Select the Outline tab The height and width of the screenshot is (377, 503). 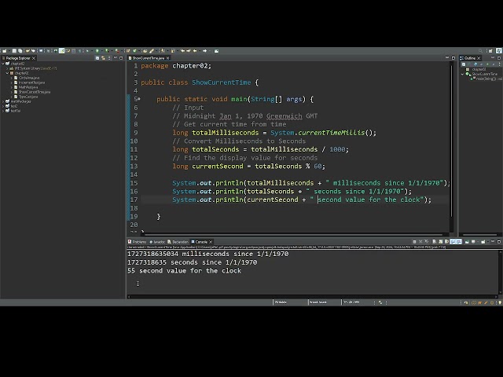pos(470,58)
